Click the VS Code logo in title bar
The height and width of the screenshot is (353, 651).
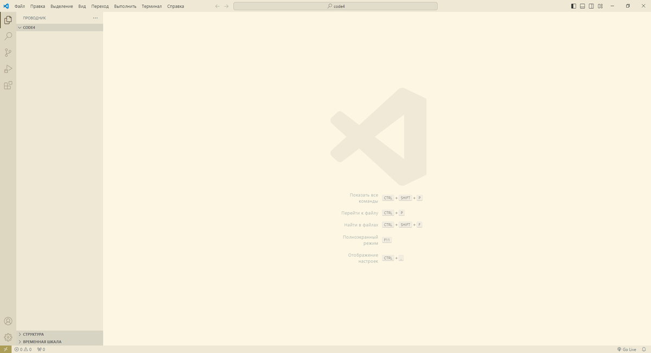6,7
